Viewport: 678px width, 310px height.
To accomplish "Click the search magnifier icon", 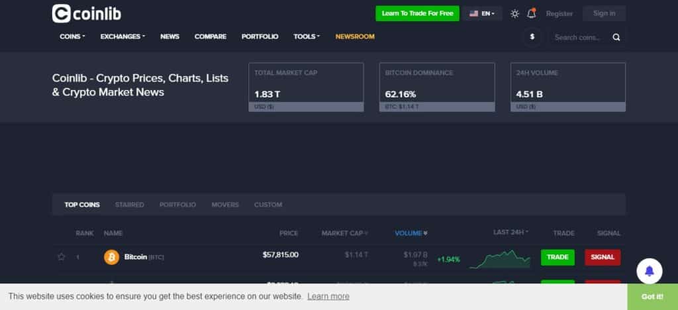I will tap(616, 37).
